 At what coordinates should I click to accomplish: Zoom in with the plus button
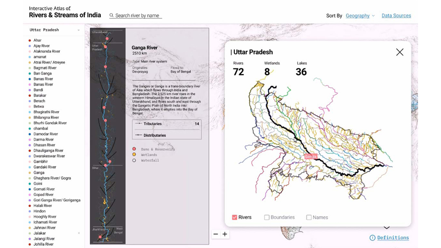(x=225, y=234)
